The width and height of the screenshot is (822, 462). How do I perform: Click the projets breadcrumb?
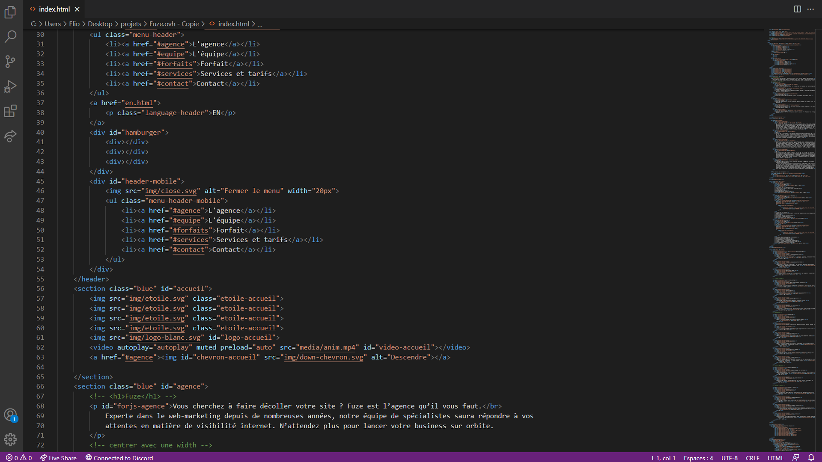(x=131, y=24)
